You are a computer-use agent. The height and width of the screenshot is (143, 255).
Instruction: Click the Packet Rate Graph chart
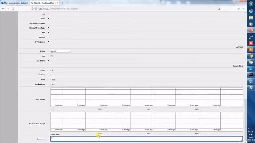click(147, 122)
